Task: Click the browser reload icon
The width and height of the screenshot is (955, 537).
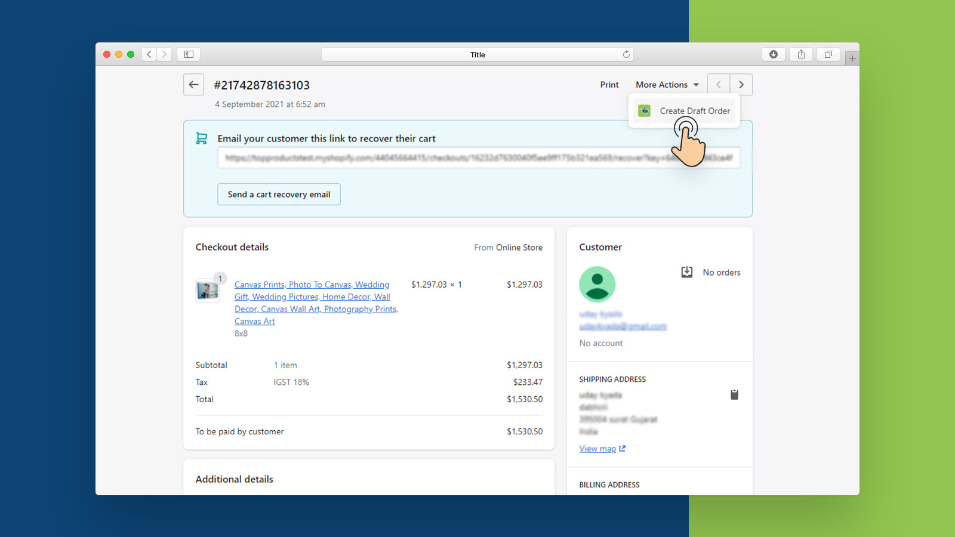Action: pyautogui.click(x=626, y=54)
